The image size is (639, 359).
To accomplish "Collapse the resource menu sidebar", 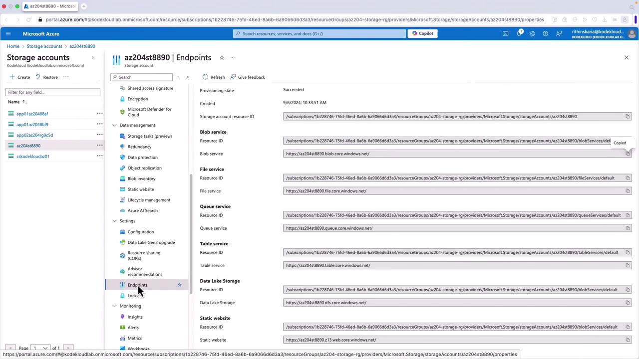I will [x=188, y=77].
